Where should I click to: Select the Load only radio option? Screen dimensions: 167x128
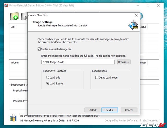(47, 77)
